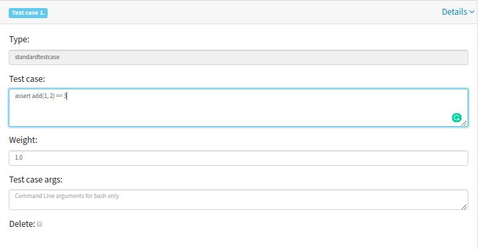Expand the Details chevron arrow
Screen dimensions: 479x249
[x=472, y=12]
